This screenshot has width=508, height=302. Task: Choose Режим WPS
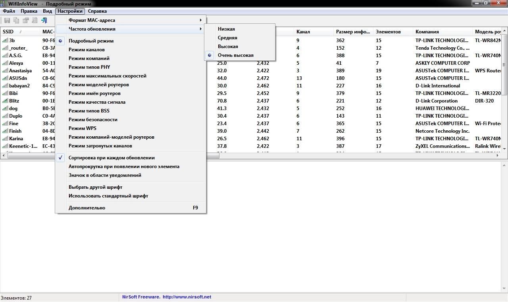[131, 128]
